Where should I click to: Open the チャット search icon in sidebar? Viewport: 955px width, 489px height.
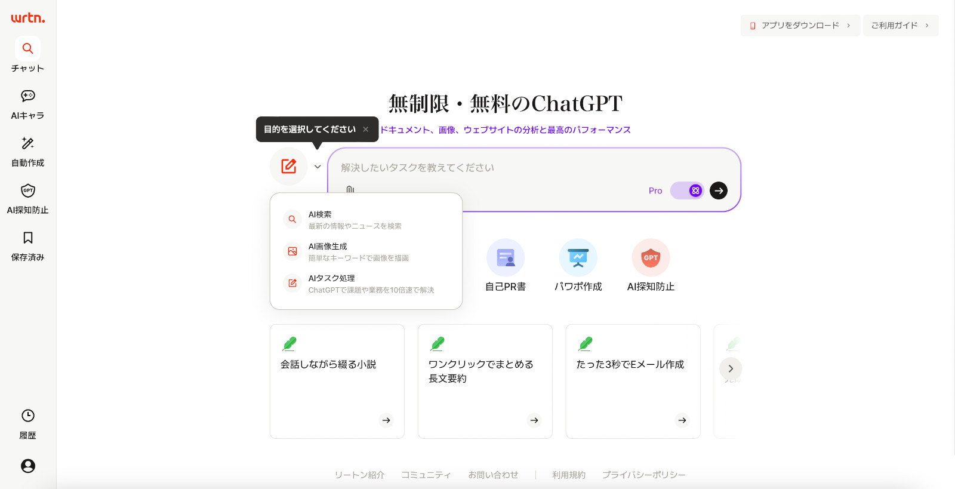28,48
